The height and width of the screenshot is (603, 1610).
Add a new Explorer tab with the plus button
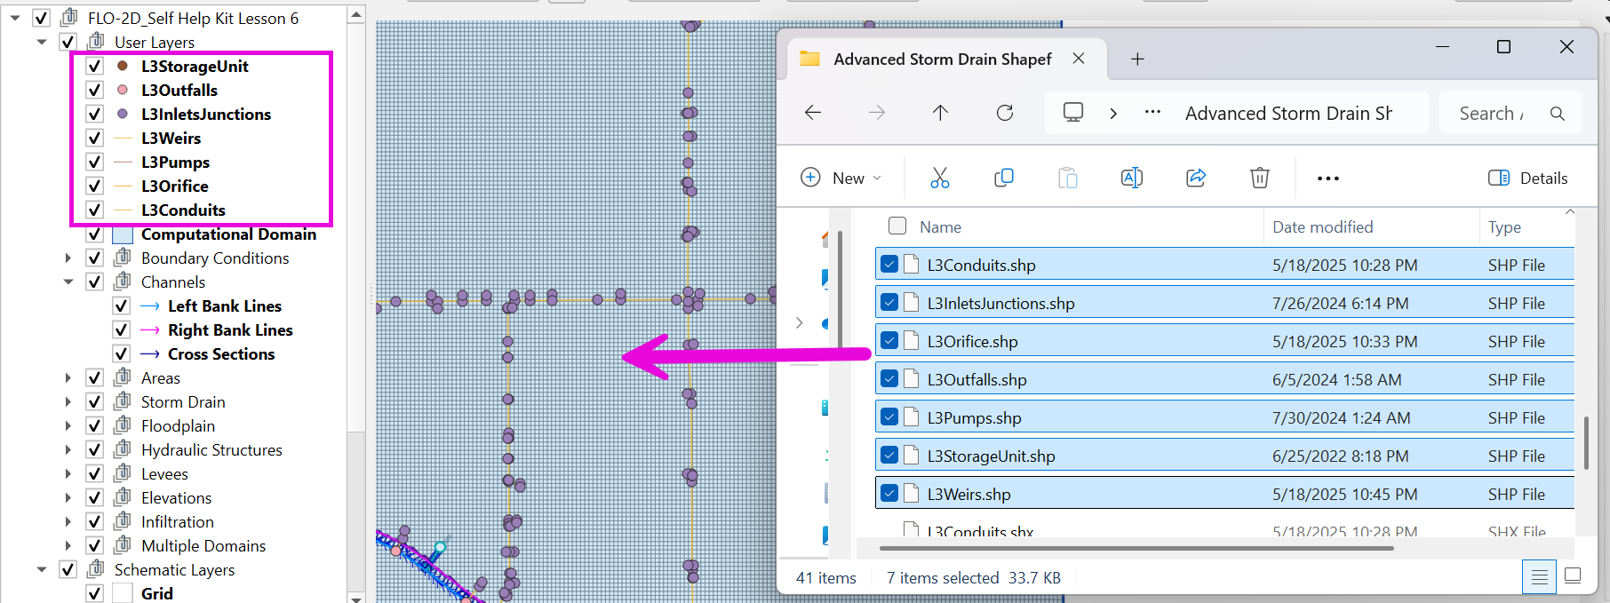click(1137, 60)
